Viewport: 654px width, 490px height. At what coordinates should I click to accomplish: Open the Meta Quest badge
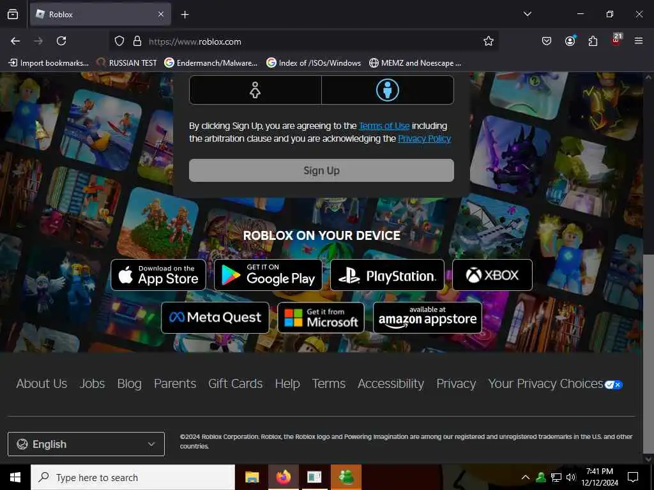point(215,318)
